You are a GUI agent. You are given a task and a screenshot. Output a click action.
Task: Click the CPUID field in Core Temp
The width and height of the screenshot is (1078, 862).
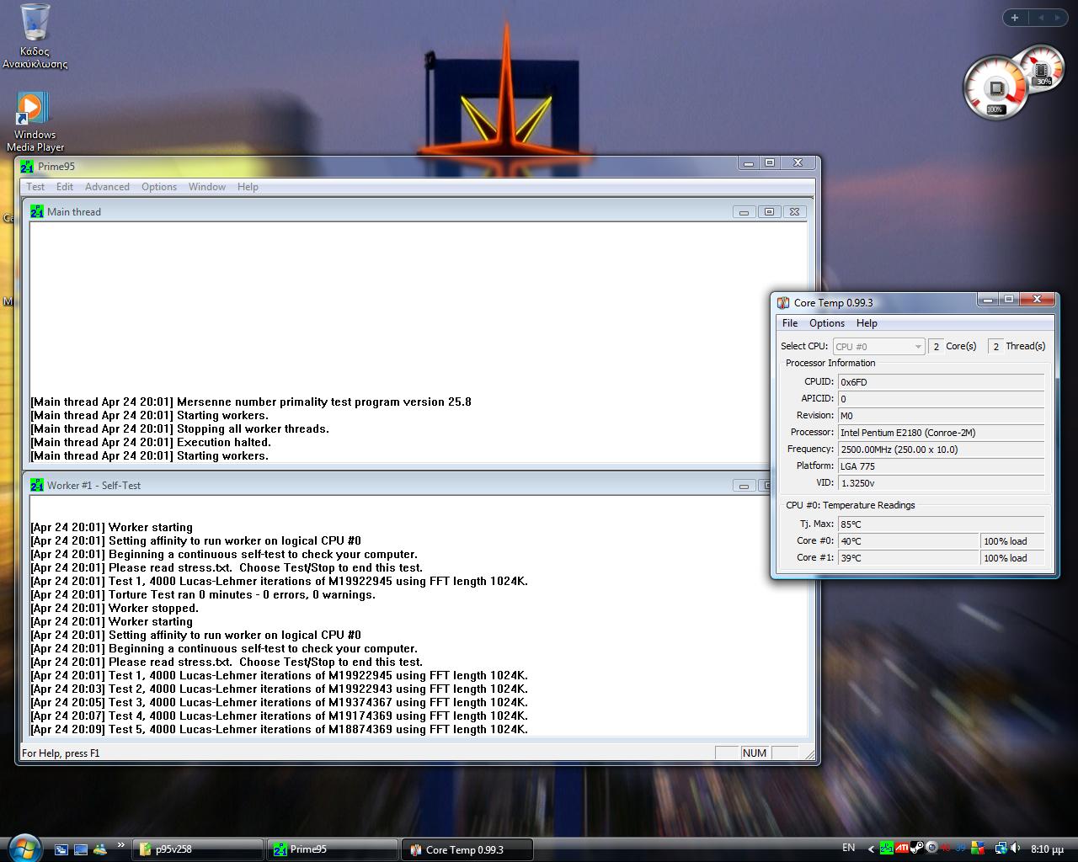(941, 381)
